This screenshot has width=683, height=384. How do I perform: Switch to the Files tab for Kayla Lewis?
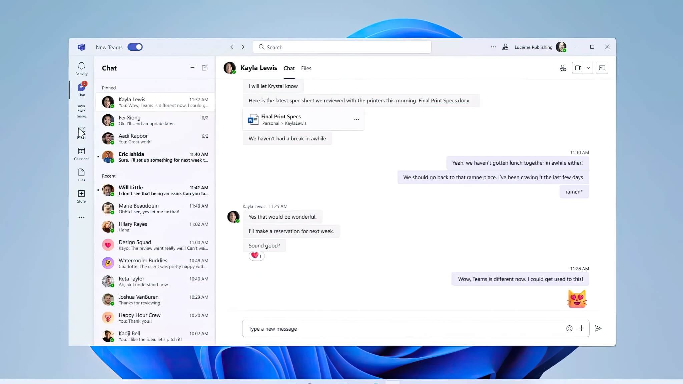[x=306, y=68]
